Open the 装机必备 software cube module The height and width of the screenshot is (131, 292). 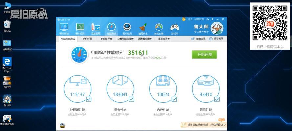pyautogui.click(x=159, y=29)
